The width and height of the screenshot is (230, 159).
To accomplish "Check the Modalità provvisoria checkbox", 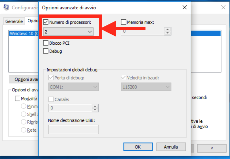I will [17, 98].
